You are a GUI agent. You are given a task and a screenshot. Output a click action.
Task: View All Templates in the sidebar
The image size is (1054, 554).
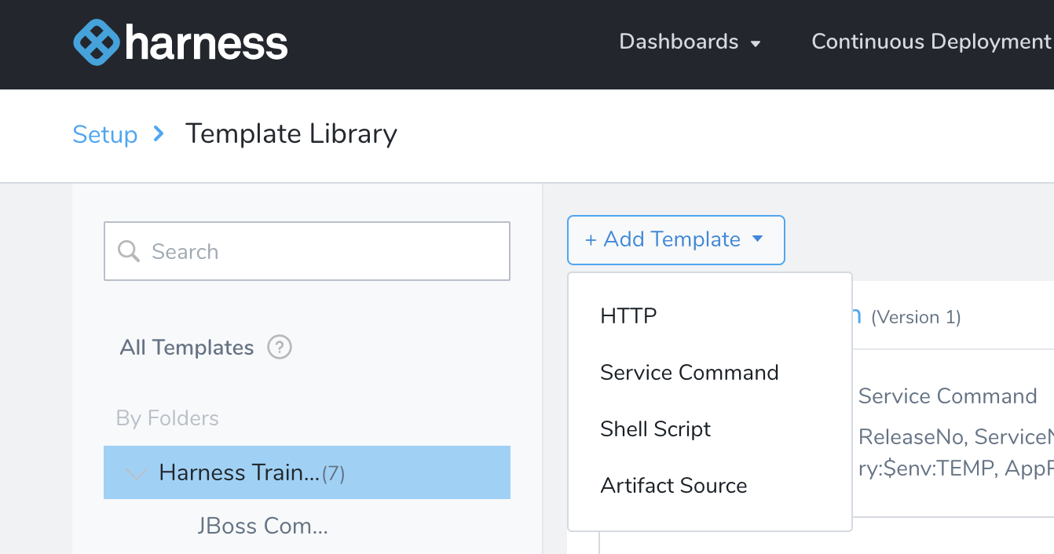tap(187, 347)
